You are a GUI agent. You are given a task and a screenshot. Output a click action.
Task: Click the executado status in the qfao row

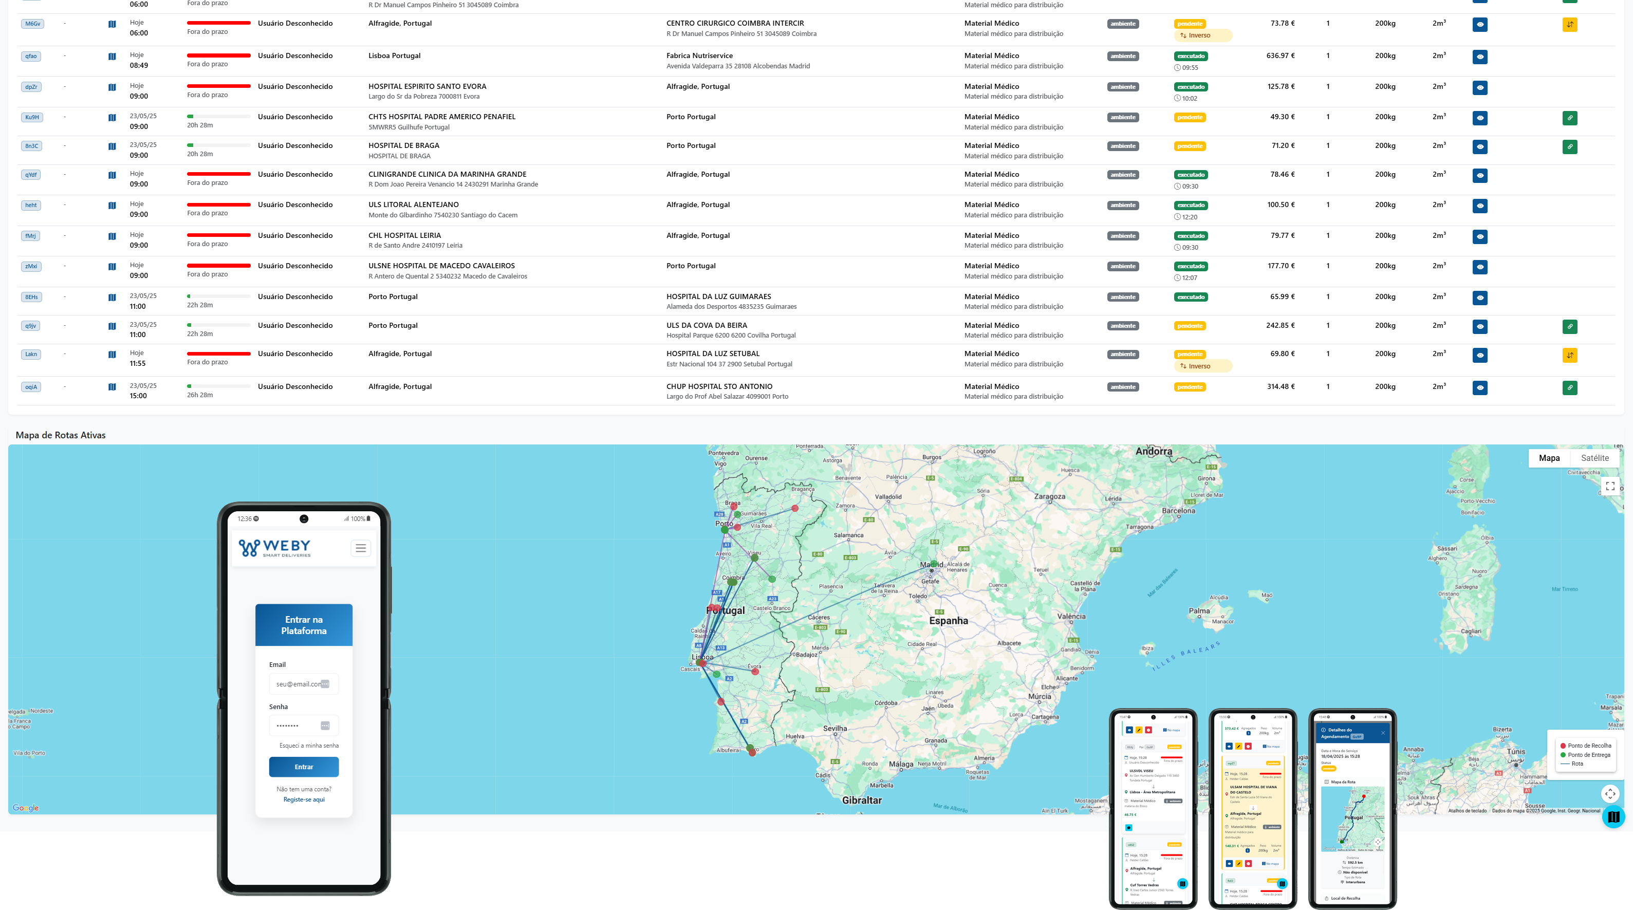pos(1191,57)
